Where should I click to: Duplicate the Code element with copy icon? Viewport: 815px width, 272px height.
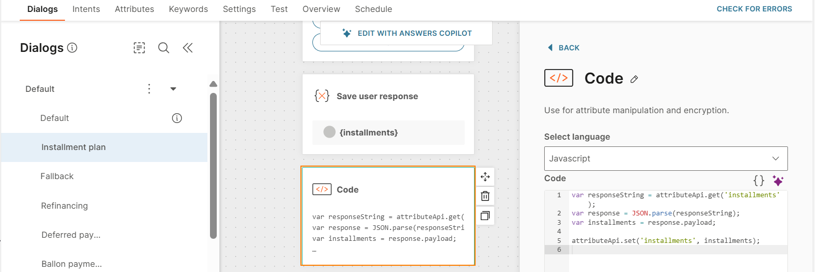[485, 215]
